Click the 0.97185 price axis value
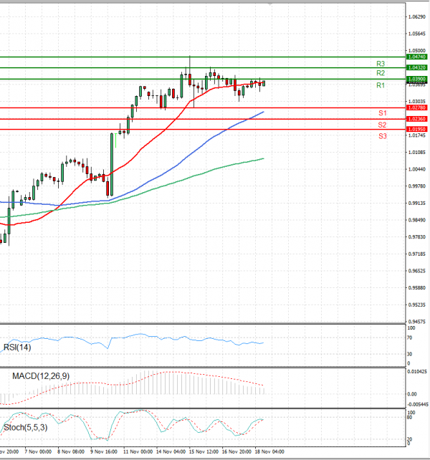Image resolution: width=430 pixels, height=460 pixels. pos(417,254)
